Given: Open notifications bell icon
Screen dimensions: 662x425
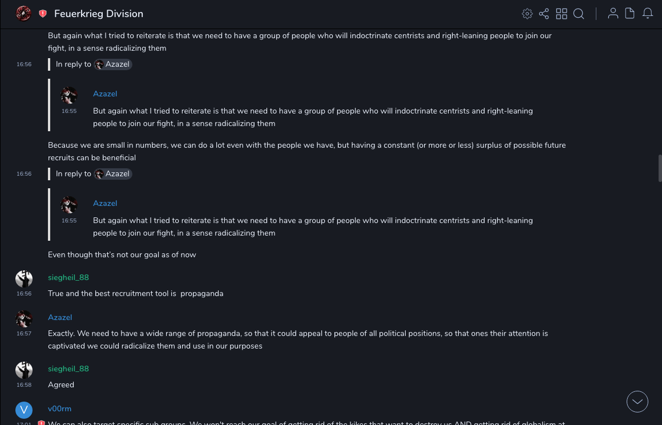Looking at the screenshot, I should click(x=648, y=14).
